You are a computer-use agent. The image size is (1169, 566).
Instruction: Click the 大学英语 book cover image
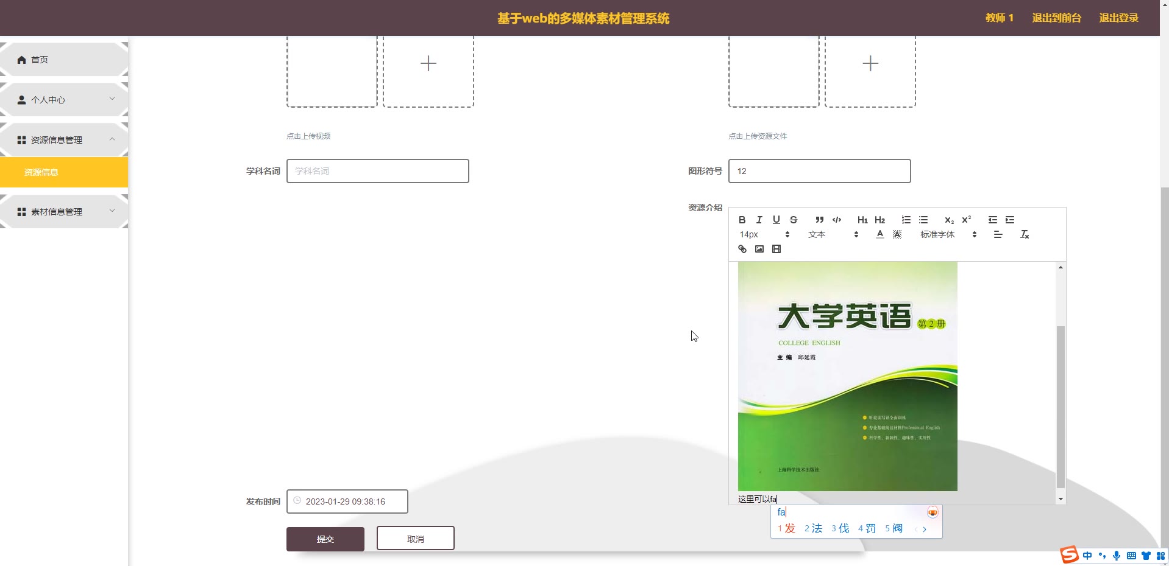[x=848, y=376]
